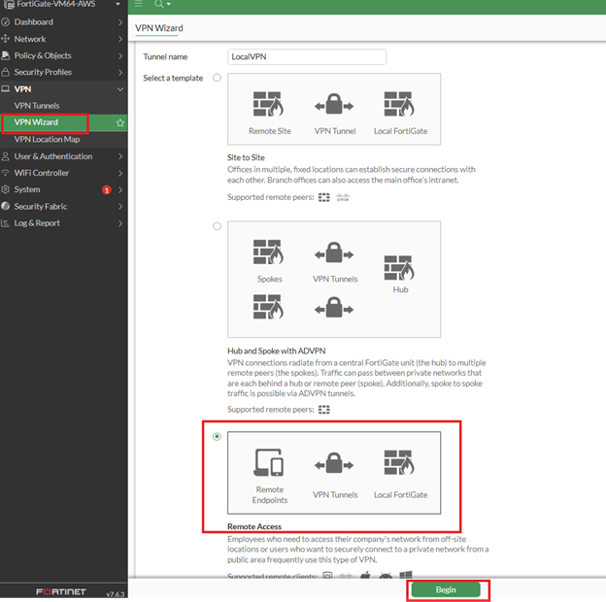Click the red System notification badge

(x=107, y=189)
